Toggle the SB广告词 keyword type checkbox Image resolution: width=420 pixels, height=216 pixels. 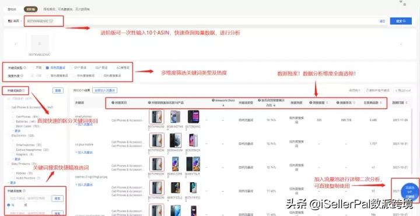click(92, 68)
